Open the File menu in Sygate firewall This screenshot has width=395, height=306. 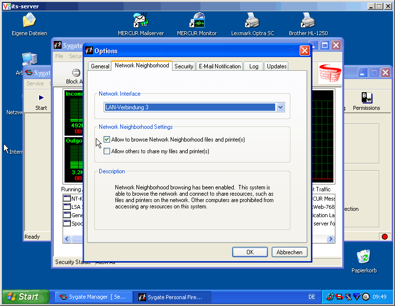coord(60,56)
